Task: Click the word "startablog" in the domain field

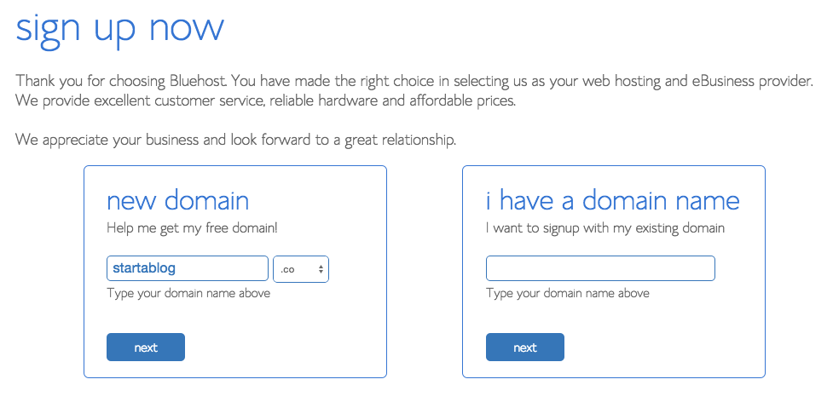Action: click(x=144, y=269)
